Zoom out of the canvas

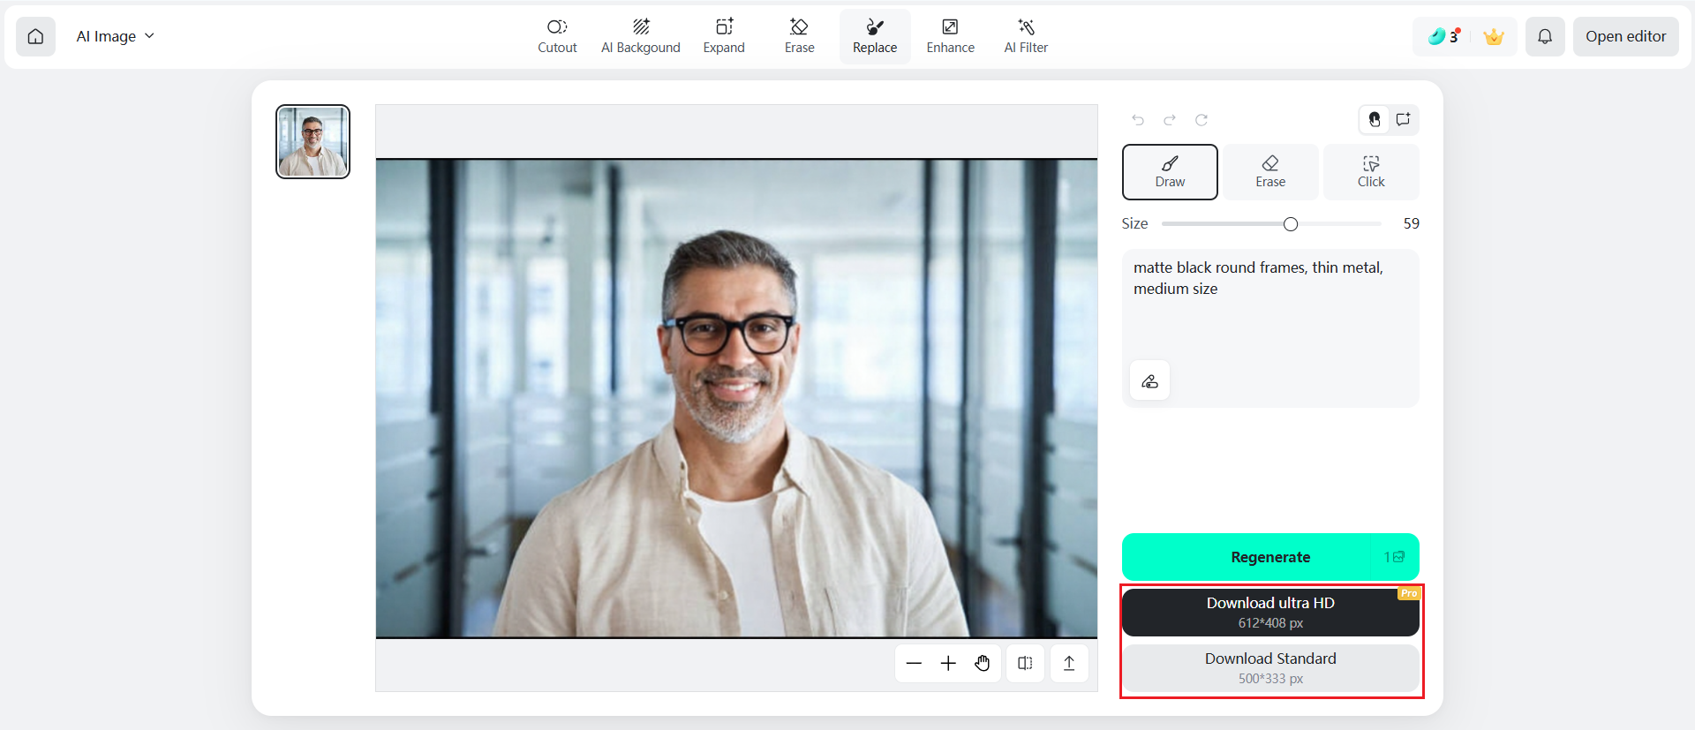[x=914, y=664]
